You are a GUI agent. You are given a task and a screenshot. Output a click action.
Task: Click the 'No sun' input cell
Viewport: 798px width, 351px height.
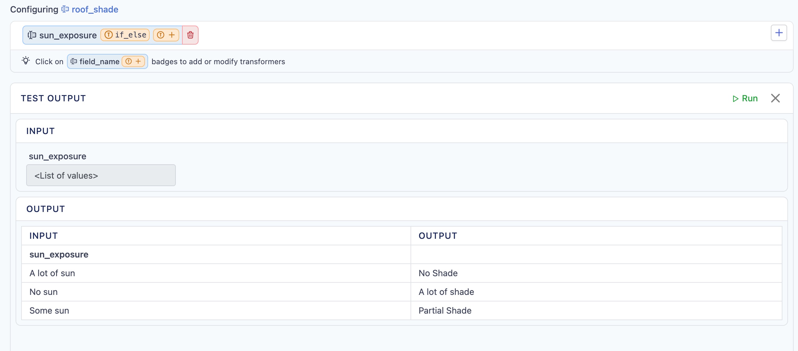pyautogui.click(x=44, y=292)
